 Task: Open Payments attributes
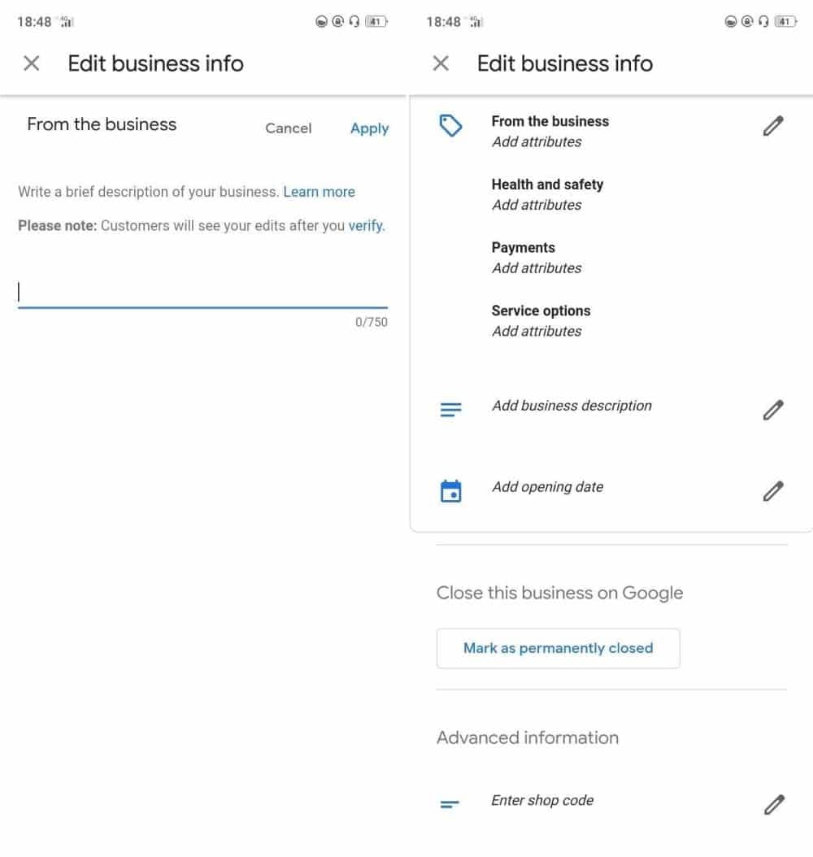(537, 258)
